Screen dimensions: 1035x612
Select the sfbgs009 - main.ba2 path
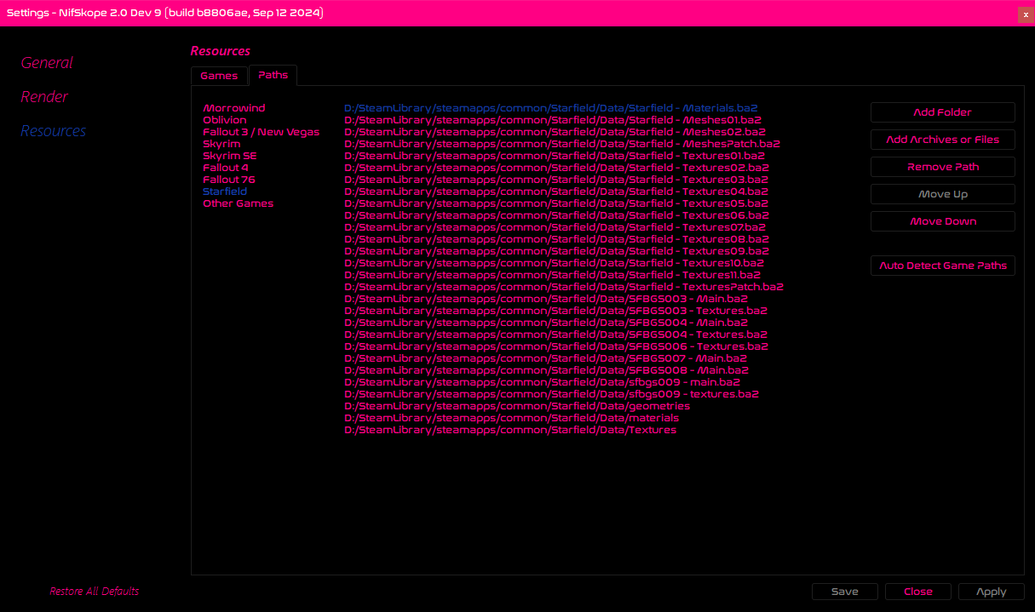[542, 382]
